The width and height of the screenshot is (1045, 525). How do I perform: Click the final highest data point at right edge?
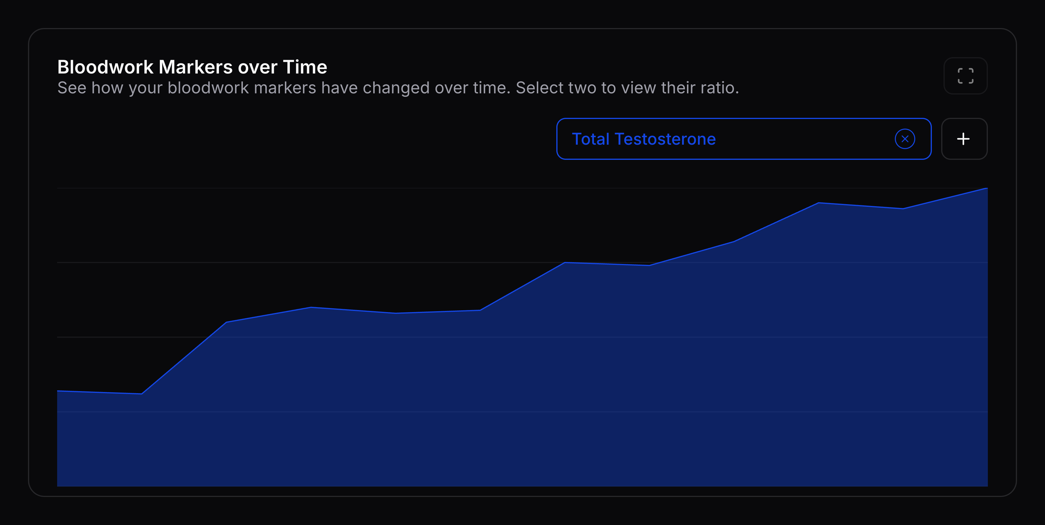[x=987, y=188]
